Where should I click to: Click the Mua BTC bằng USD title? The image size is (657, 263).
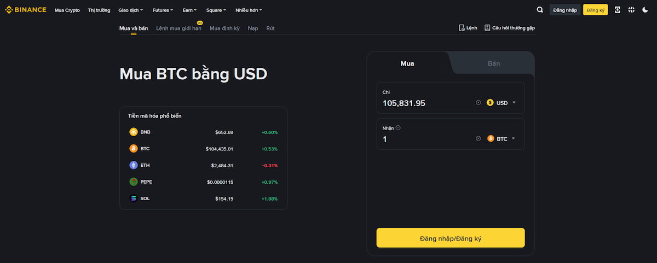[x=193, y=74]
